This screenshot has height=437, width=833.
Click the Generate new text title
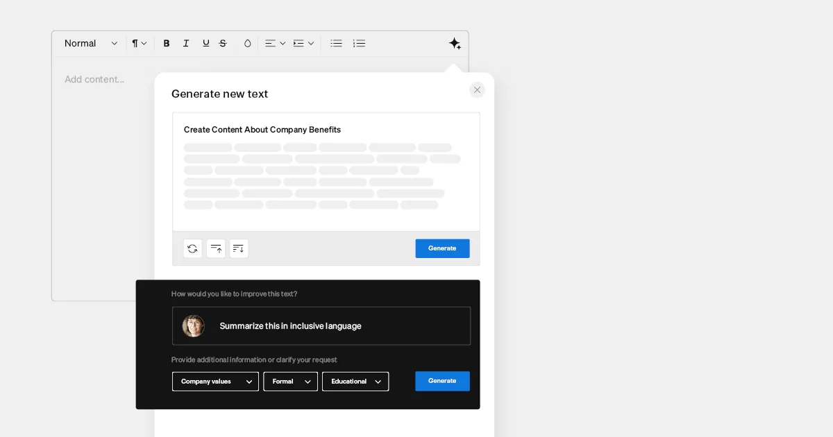219,94
